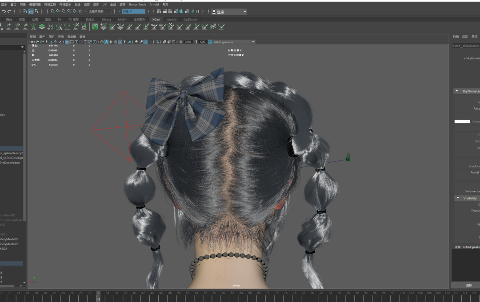480x302 pixels.
Task: Click the left outliner vertical scrollbar
Action: (x=24, y=137)
